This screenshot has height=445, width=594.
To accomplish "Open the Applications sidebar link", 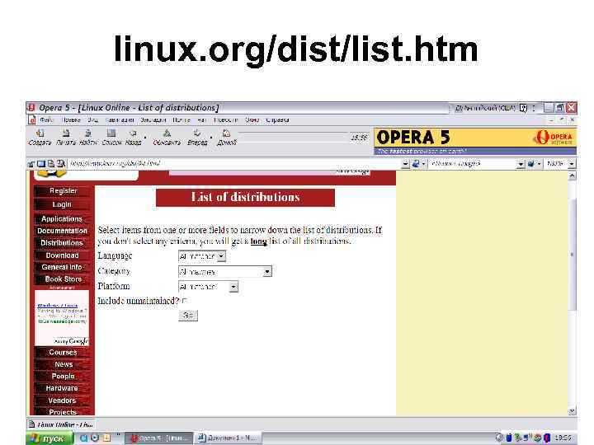I will [62, 219].
